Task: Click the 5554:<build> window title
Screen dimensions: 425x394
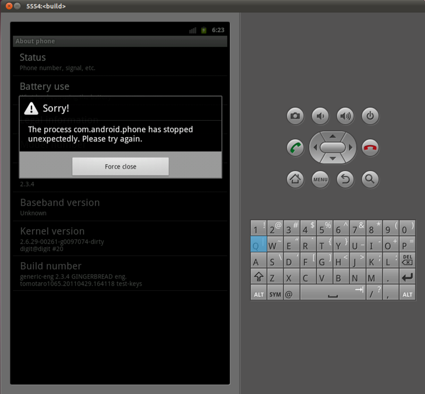Action: (46, 6)
